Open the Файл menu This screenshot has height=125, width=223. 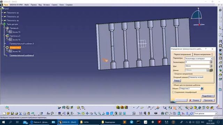coord(26,5)
